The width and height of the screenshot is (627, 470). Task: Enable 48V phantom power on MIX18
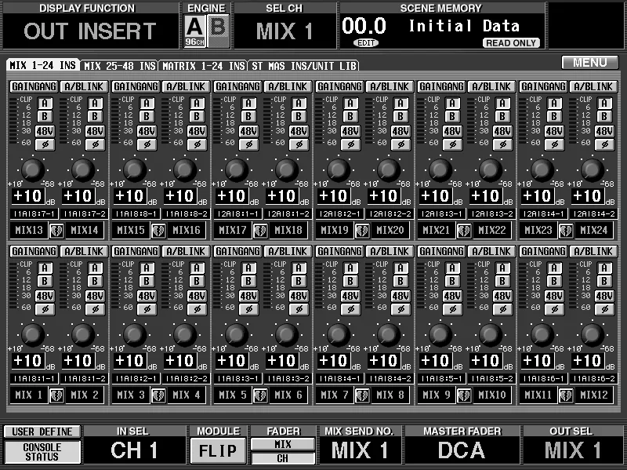tap(299, 131)
